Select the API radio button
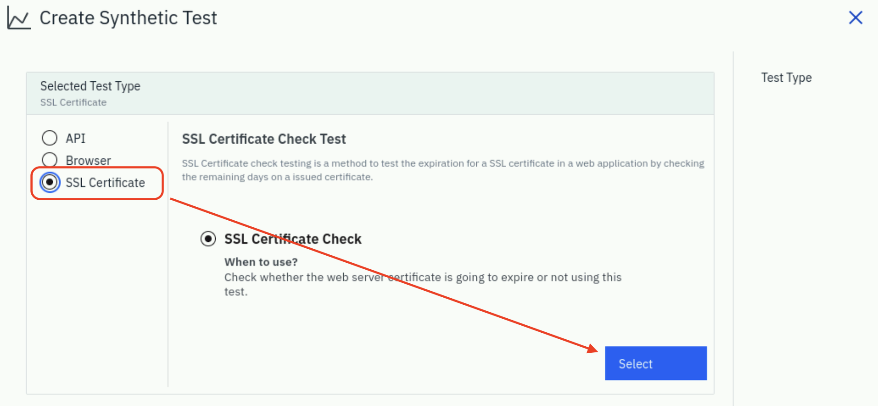The height and width of the screenshot is (406, 878). (x=50, y=138)
